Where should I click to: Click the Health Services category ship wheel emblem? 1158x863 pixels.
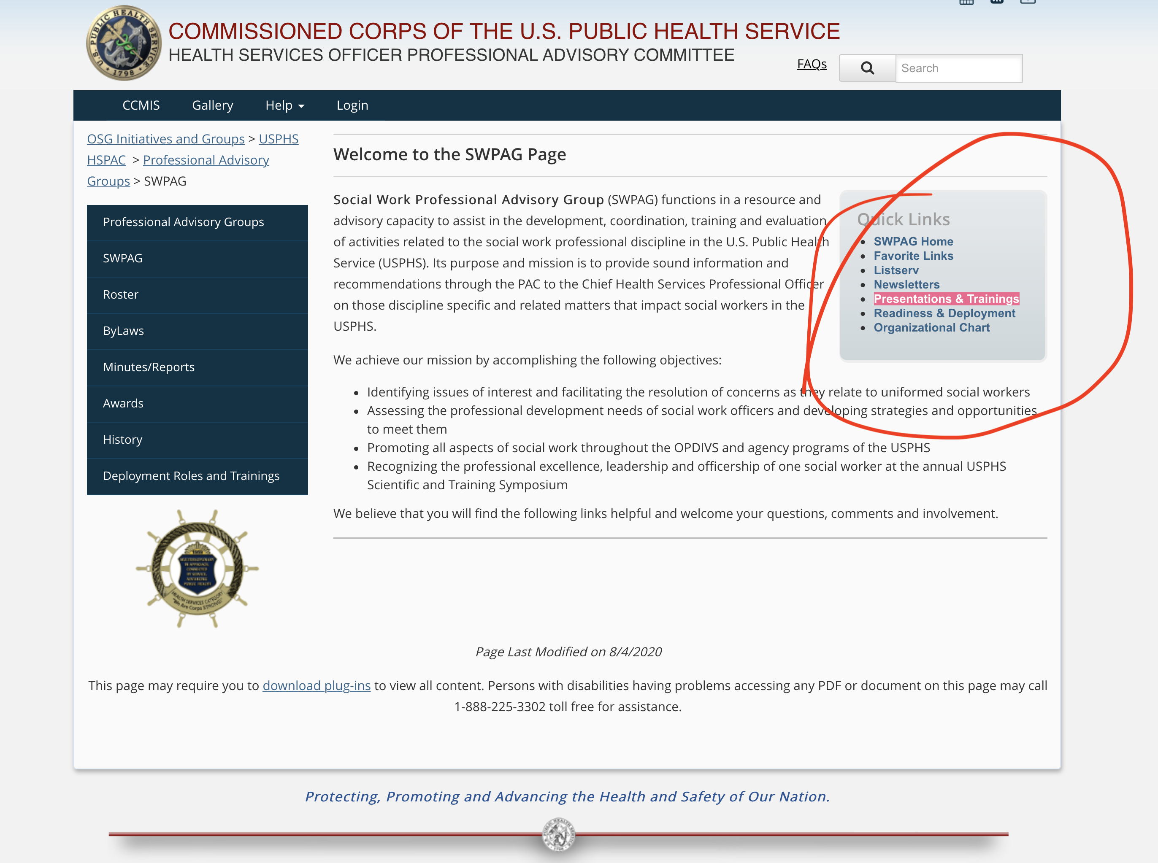pos(198,568)
